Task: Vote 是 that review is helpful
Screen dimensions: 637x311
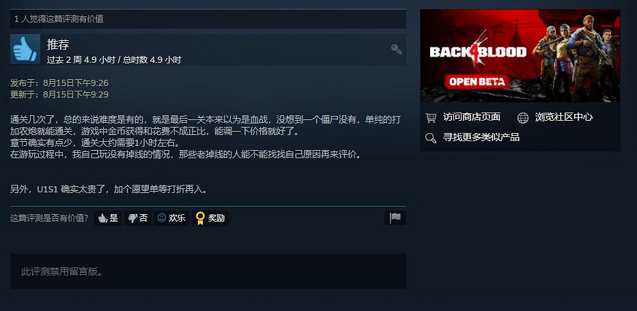Action: pos(108,218)
